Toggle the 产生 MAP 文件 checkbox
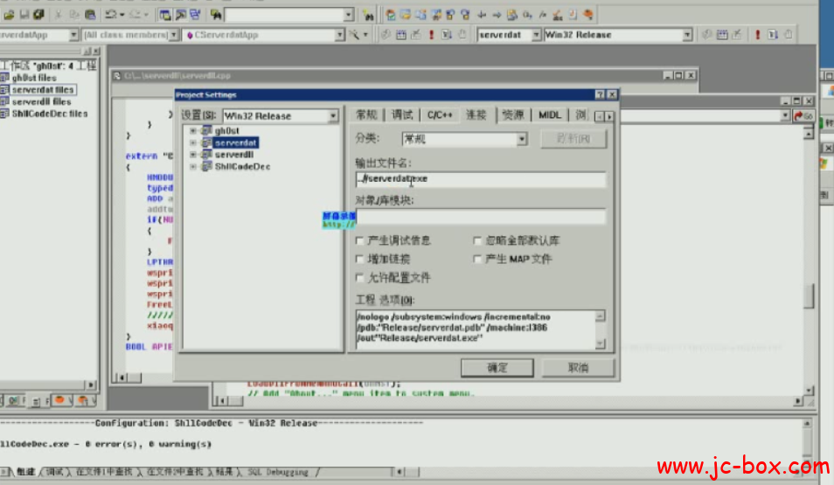Viewport: 834px width, 485px height. click(x=477, y=260)
